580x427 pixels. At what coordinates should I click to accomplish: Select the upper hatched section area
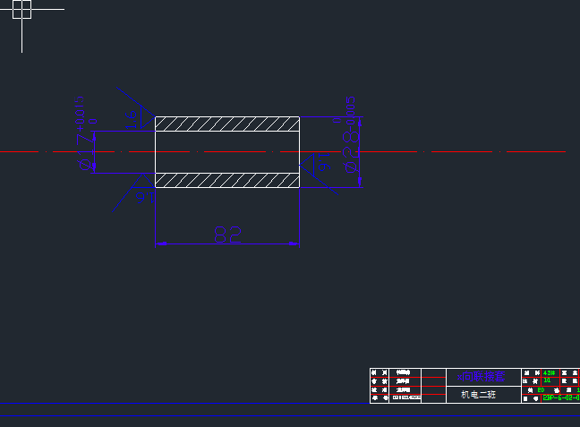point(227,124)
